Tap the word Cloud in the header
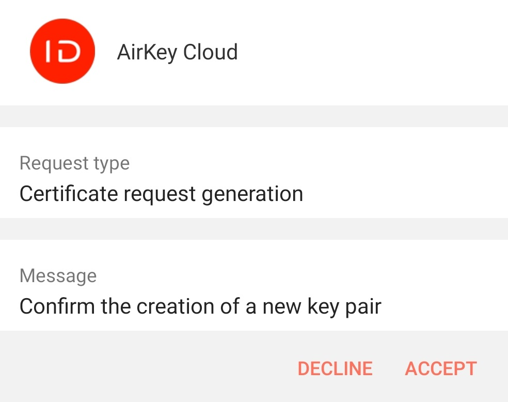The height and width of the screenshot is (402, 508). click(211, 52)
